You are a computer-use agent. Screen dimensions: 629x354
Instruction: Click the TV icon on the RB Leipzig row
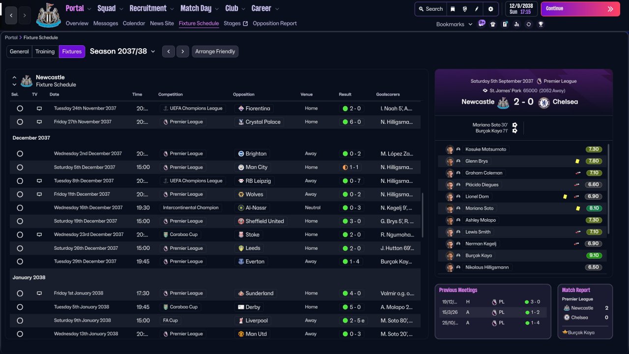[x=39, y=181]
